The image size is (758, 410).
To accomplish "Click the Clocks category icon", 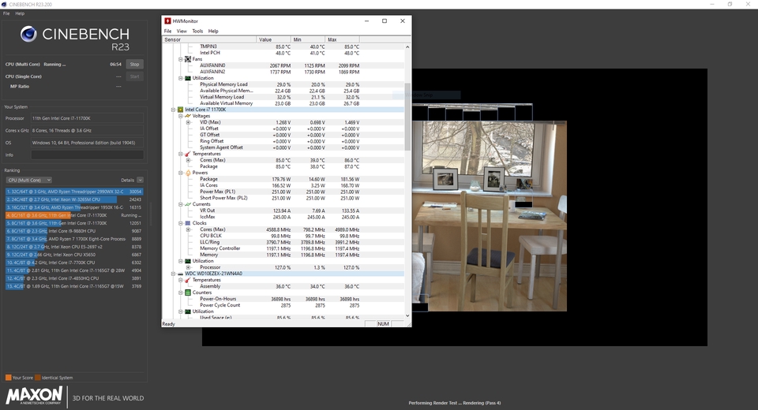I will coord(187,223).
